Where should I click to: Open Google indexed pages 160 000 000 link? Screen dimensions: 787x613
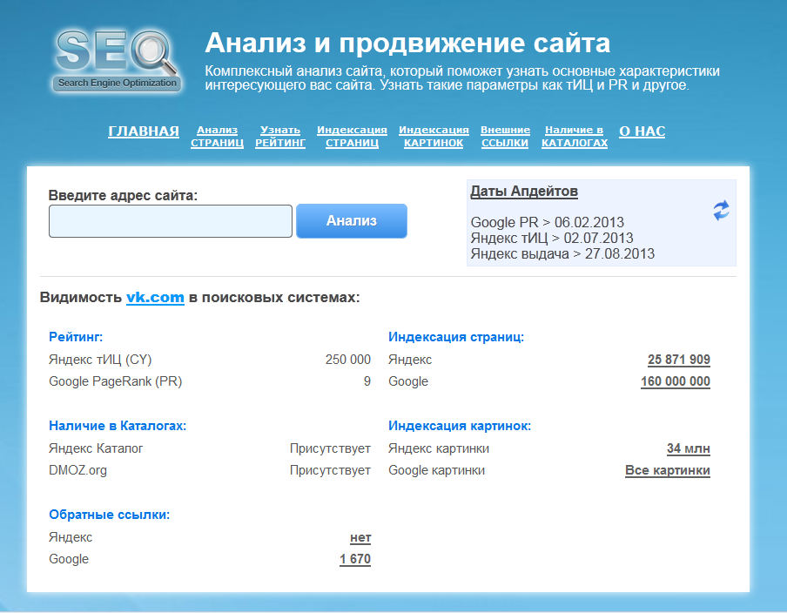point(675,381)
